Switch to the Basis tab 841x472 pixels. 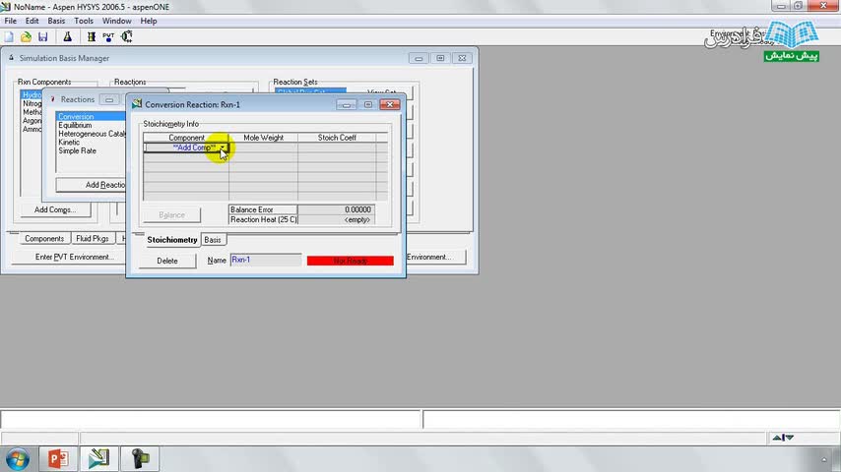[213, 240]
